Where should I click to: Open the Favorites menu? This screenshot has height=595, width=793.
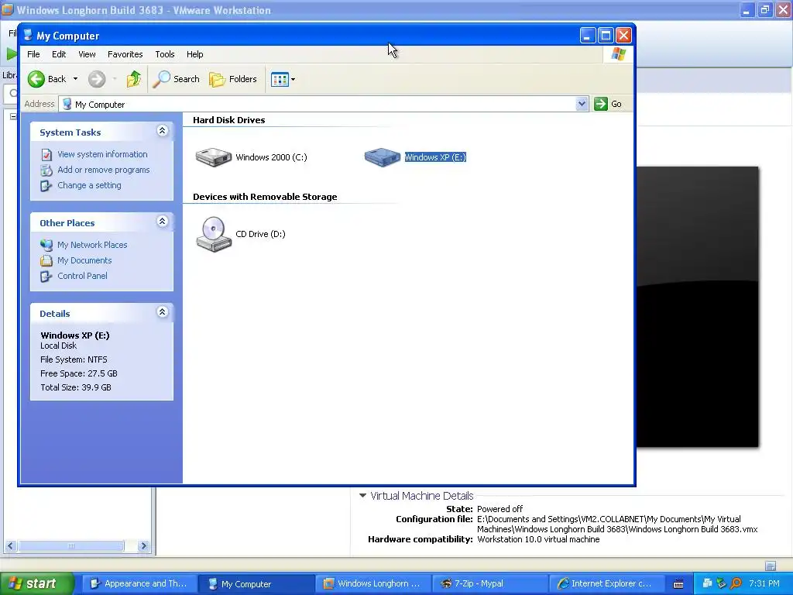point(125,54)
